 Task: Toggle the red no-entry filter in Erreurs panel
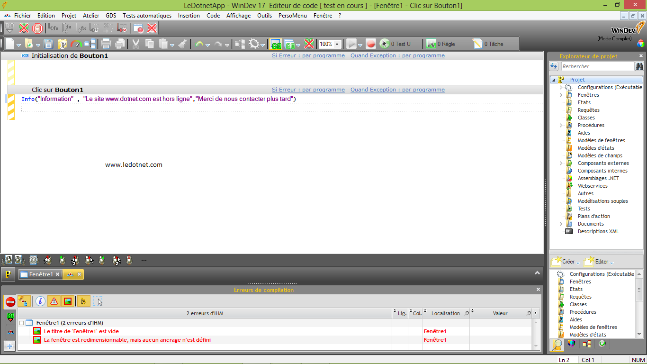tap(9, 301)
